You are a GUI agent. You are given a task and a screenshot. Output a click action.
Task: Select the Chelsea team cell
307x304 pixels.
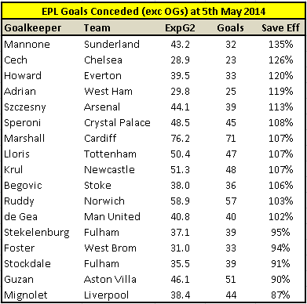(103, 60)
